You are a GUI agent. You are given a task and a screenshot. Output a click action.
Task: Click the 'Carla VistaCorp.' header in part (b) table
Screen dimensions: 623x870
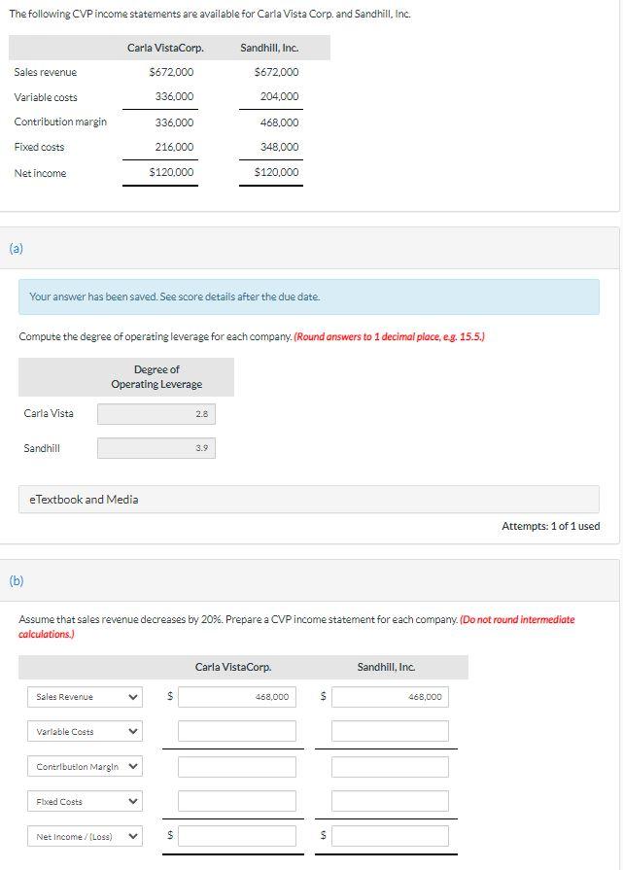[x=233, y=667]
